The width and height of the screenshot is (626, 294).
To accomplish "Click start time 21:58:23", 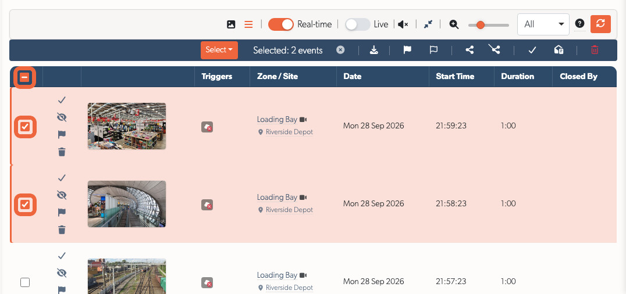I will pos(451,204).
